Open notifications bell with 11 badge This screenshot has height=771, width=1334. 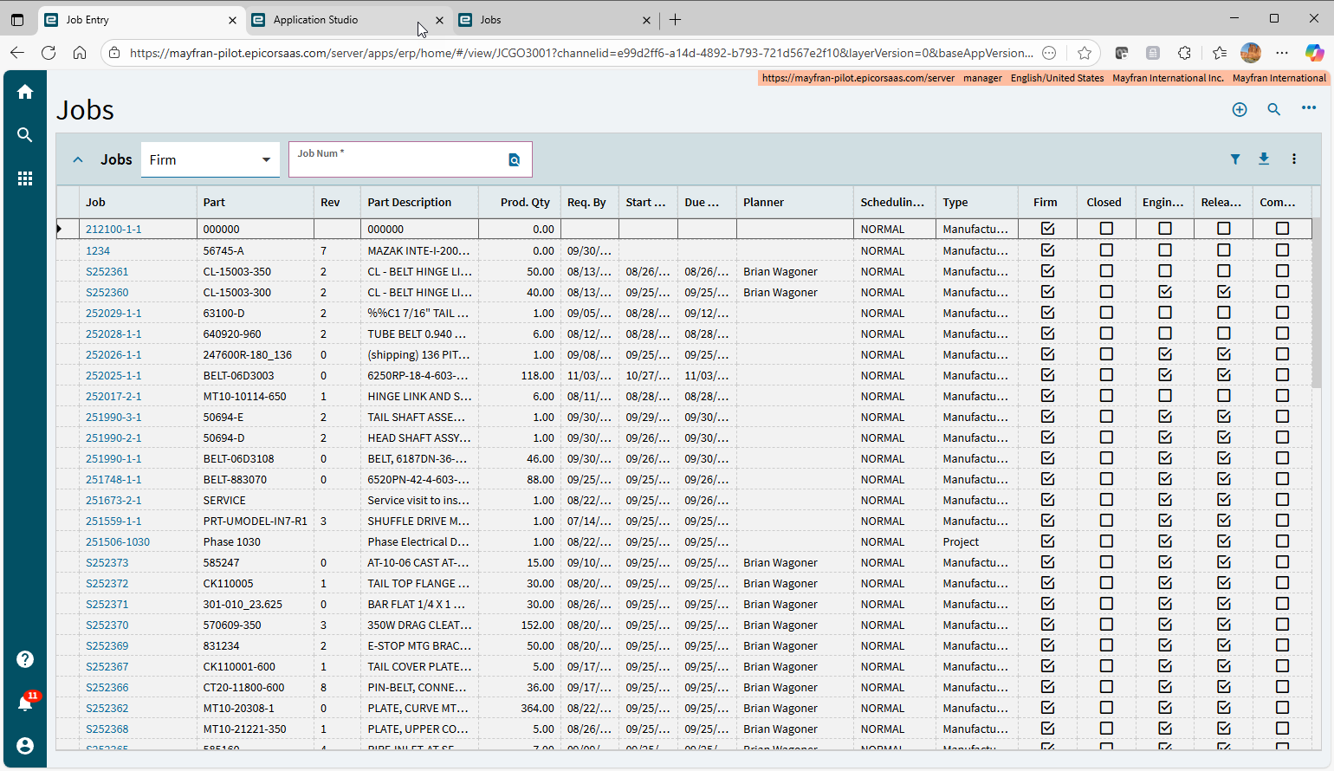click(25, 703)
